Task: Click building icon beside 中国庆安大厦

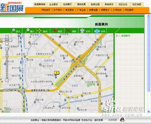Action: (x=108, y=58)
